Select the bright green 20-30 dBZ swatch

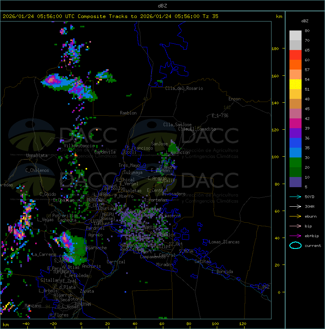click(x=295, y=163)
